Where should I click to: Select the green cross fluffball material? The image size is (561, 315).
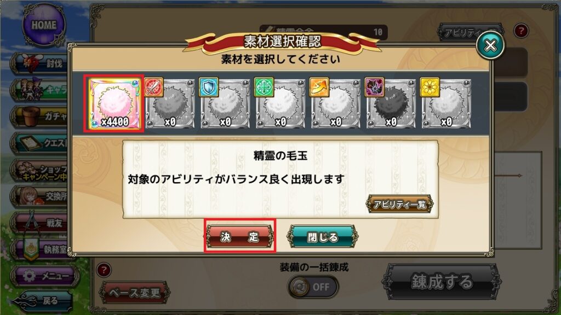(280, 103)
